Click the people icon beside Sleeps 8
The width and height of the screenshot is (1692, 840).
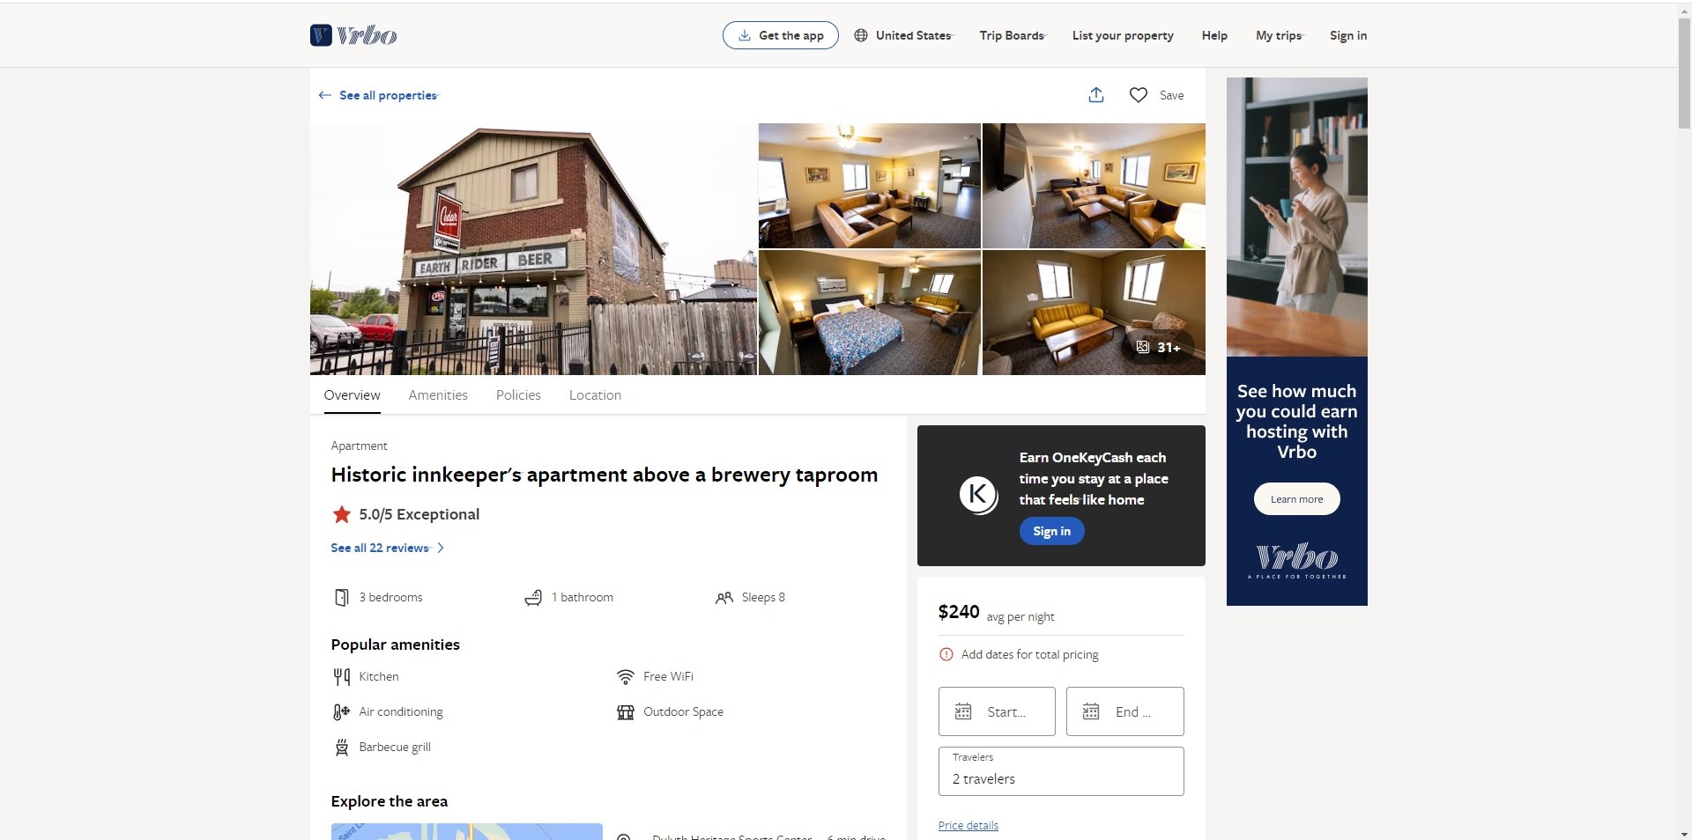tap(724, 598)
